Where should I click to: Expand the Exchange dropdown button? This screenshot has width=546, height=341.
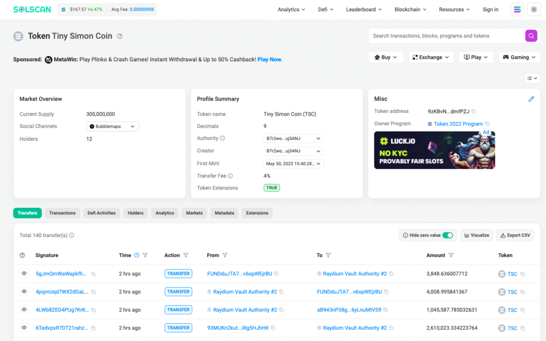[431, 57]
